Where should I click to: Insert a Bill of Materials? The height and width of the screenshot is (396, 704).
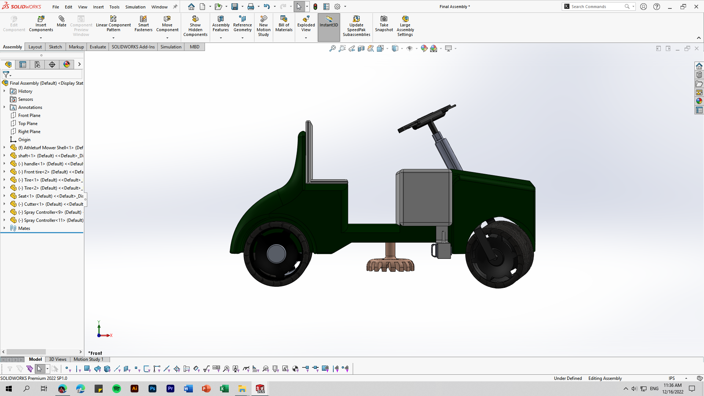click(284, 23)
